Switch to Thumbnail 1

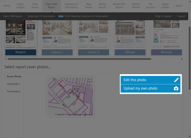click(x=13, y=84)
